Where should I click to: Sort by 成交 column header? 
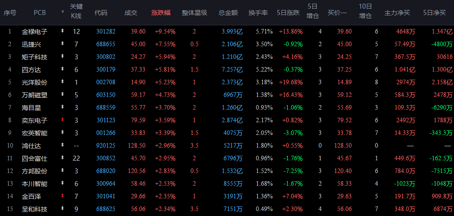[130, 13]
